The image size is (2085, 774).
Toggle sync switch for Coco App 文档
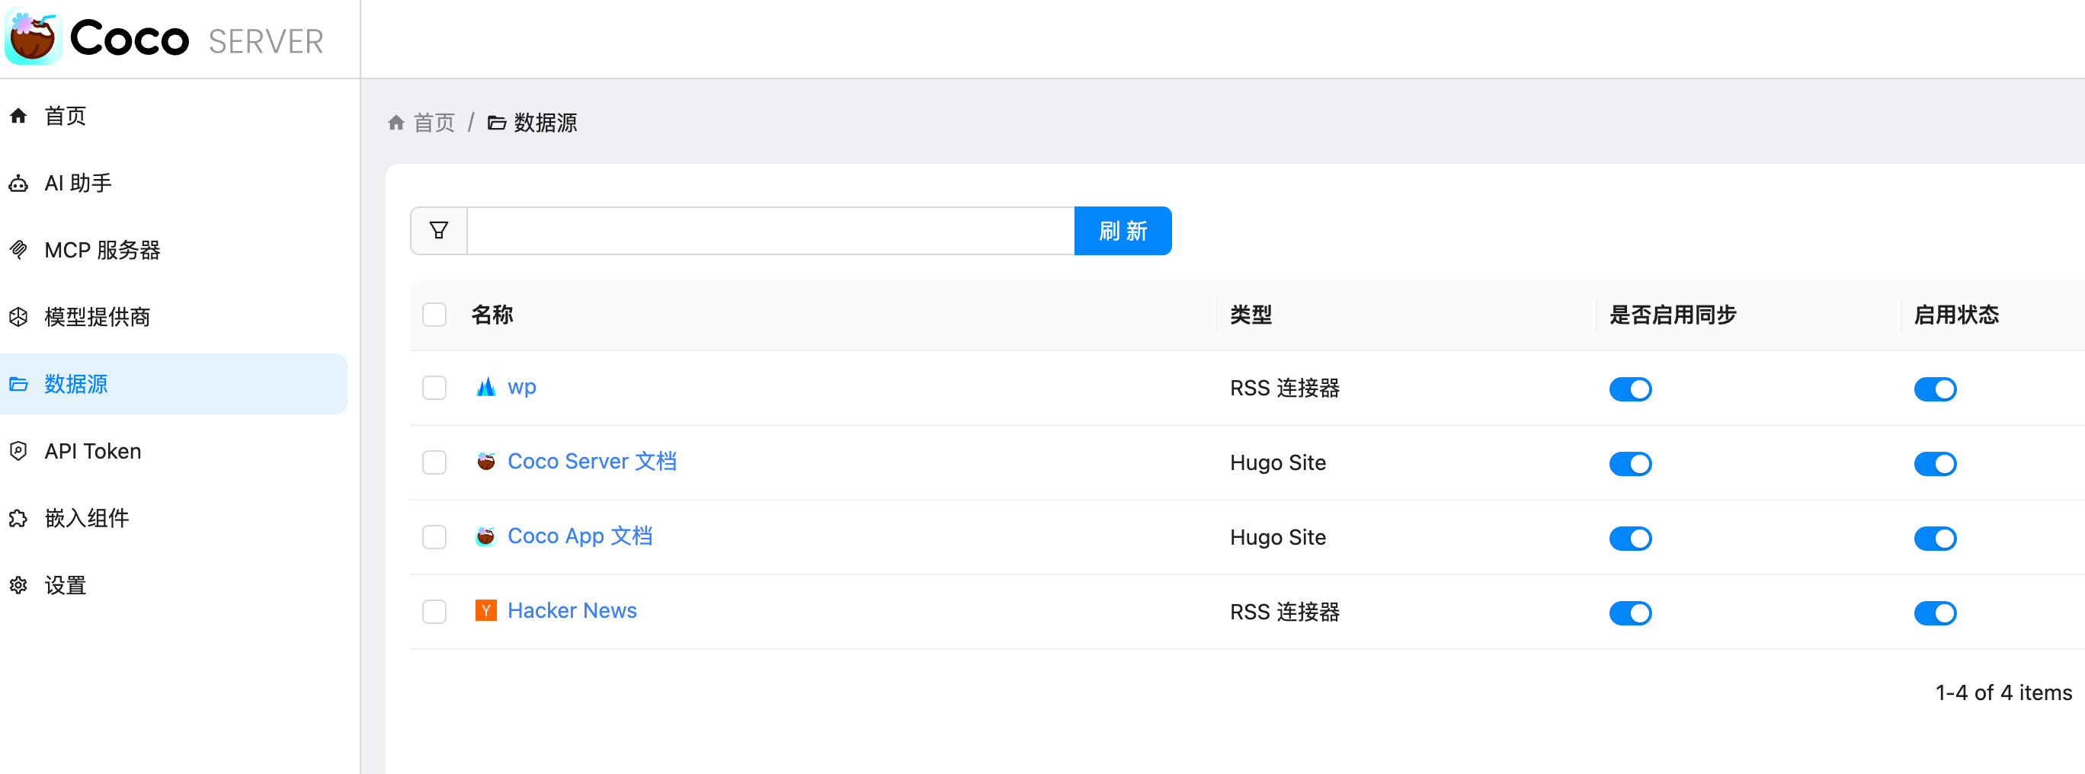tap(1630, 538)
